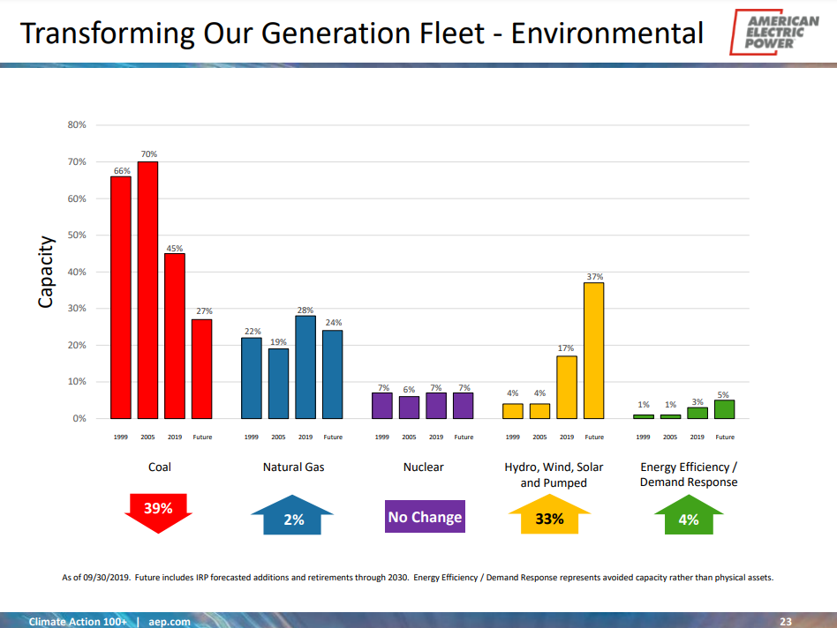Select the Coal 2019 bar labeled 45%

point(175,336)
